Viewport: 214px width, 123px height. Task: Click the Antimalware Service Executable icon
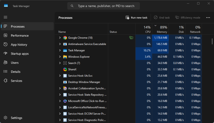tap(65, 44)
